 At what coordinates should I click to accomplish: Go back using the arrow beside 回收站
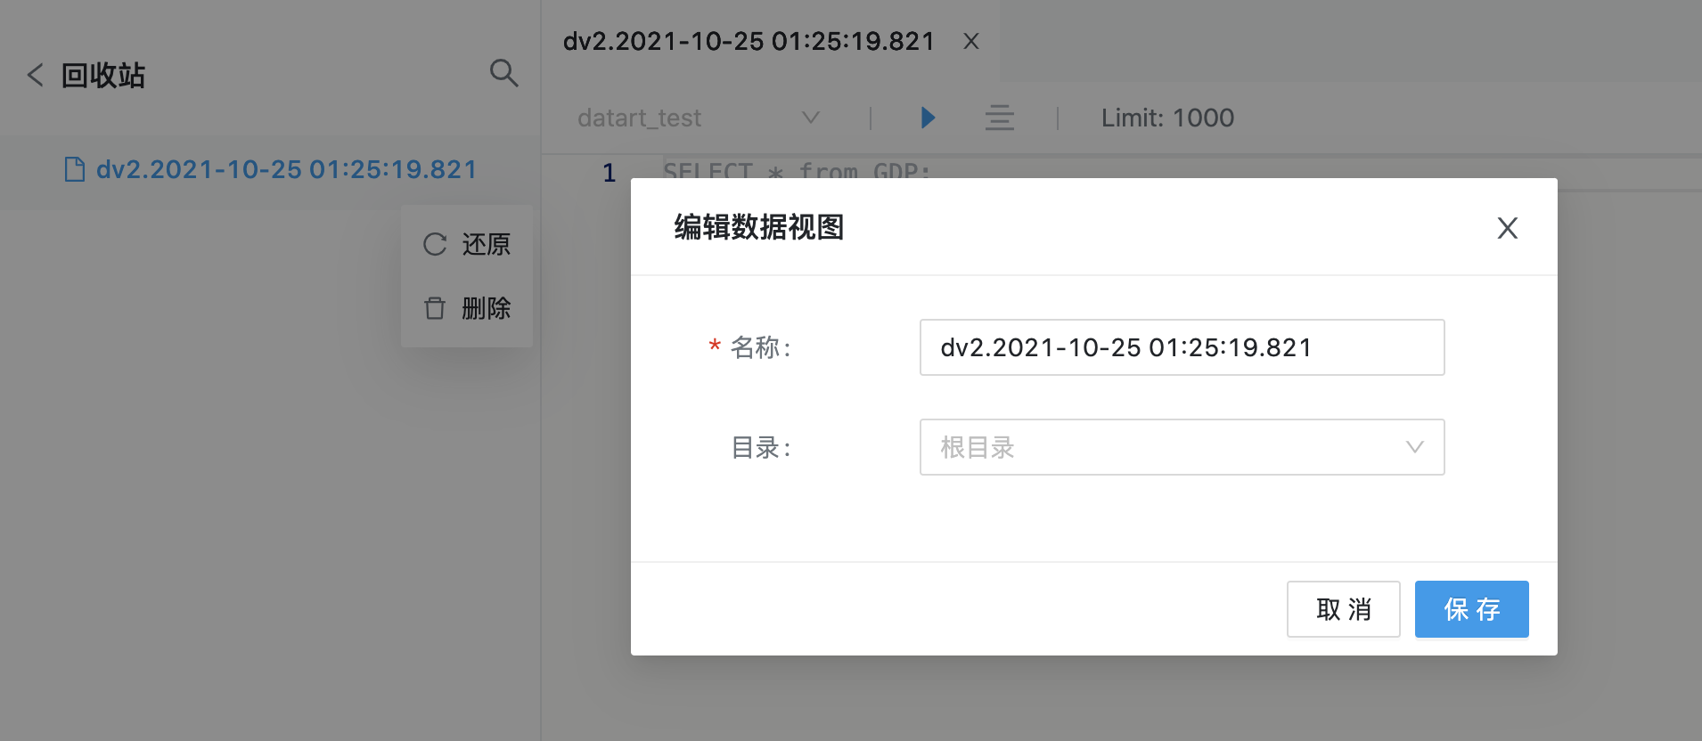[36, 75]
